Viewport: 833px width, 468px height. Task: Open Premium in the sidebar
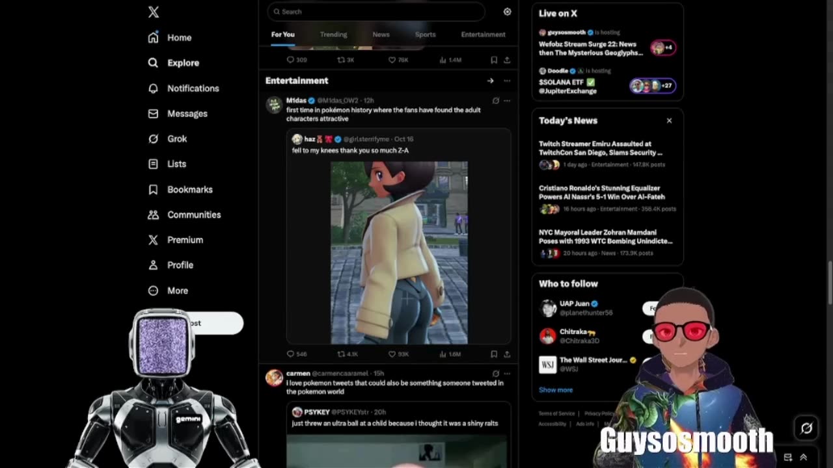176,240
